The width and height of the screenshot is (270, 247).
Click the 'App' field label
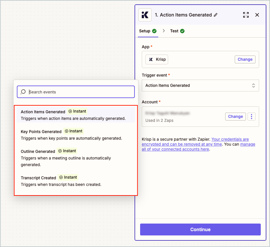tap(145, 47)
